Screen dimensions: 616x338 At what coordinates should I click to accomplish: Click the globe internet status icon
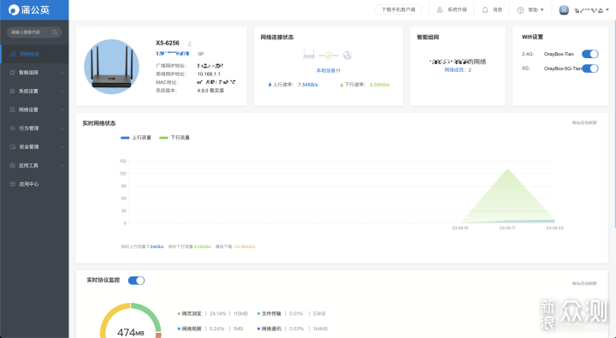point(347,56)
